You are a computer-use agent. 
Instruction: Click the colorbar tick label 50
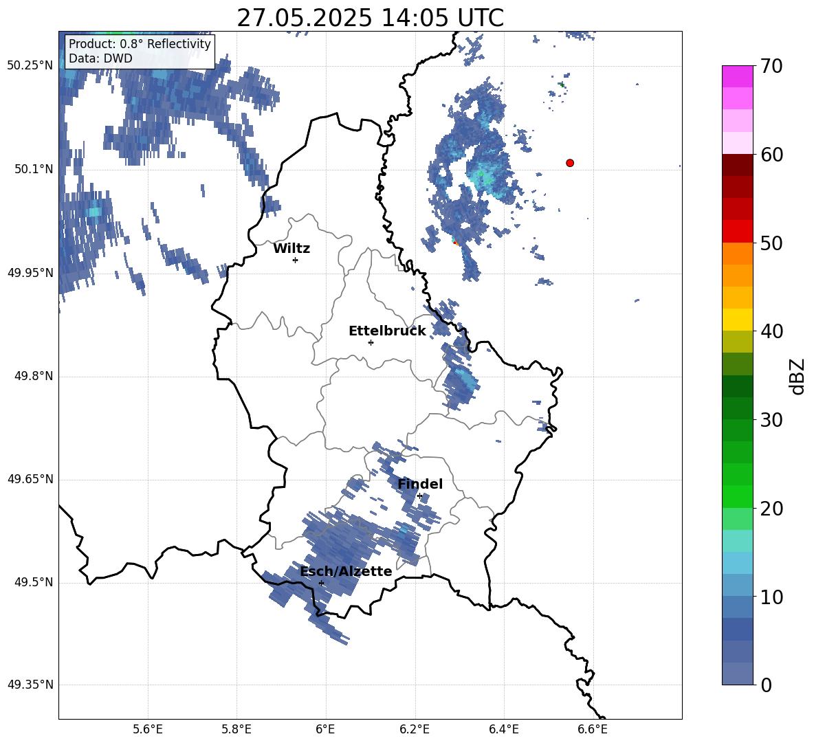(771, 243)
